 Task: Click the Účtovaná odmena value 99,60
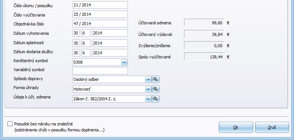pos(204,23)
